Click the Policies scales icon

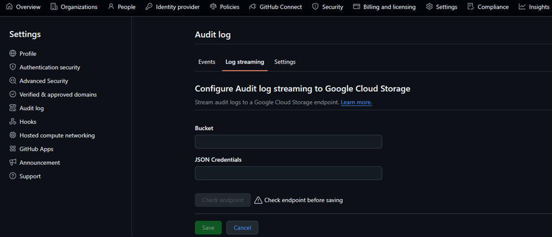(213, 7)
